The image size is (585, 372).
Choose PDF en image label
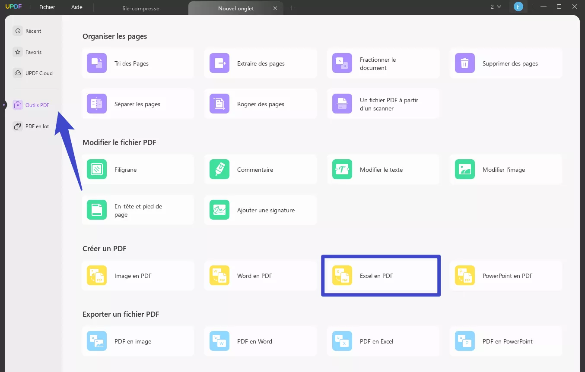pos(133,341)
